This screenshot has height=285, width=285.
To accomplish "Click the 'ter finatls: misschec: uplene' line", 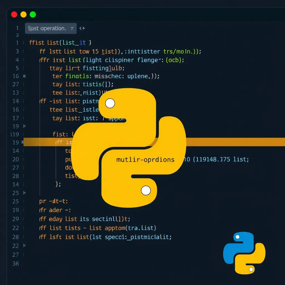I will pos(106,76).
